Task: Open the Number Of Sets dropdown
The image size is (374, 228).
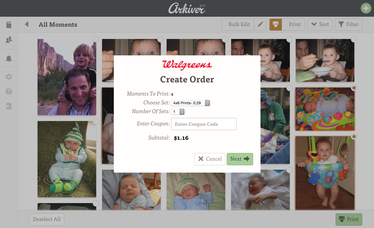Action: coord(178,112)
